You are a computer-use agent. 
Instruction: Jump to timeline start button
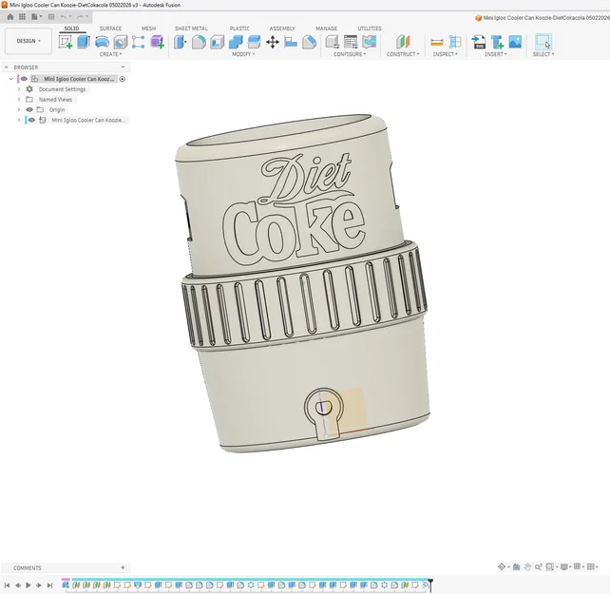click(7, 585)
